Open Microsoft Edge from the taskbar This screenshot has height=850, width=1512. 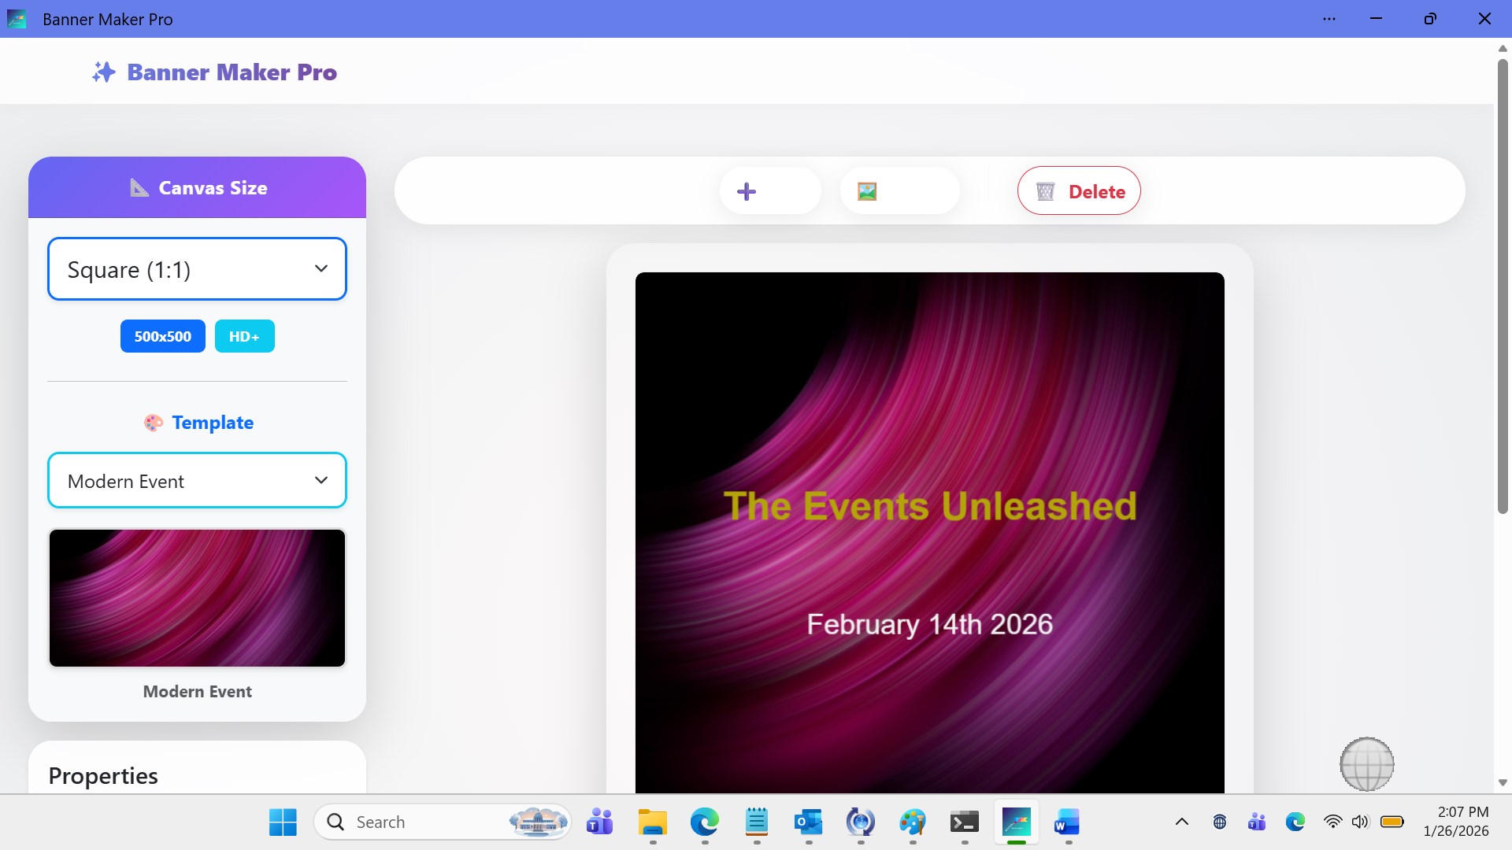[704, 822]
